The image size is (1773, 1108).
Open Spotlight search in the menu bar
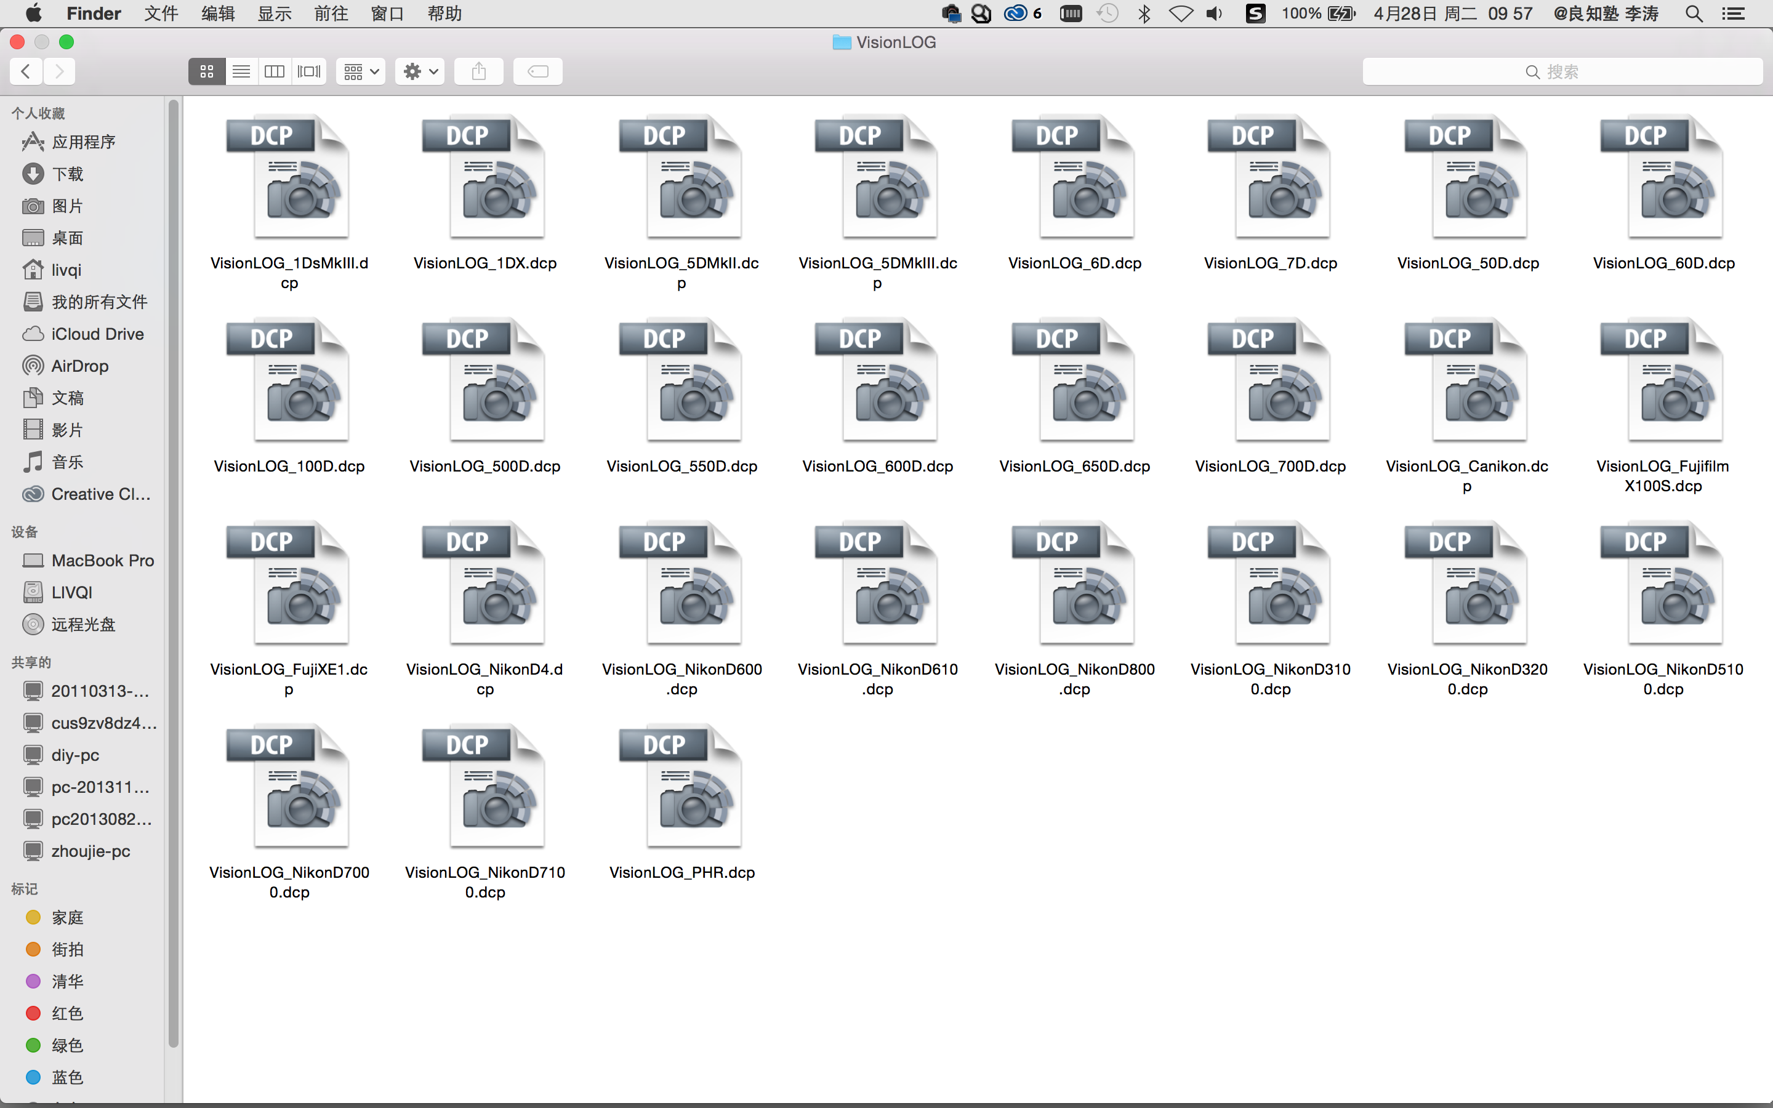click(1693, 13)
